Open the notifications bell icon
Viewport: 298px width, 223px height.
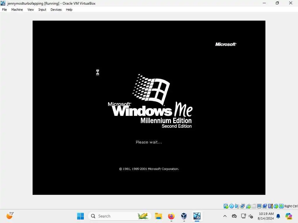(x=278, y=216)
